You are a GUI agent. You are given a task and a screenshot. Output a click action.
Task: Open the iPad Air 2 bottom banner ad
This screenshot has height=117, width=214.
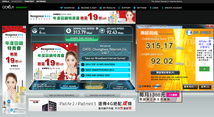[82, 104]
